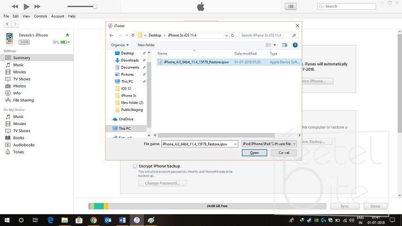Open the Account menu
402x226 pixels.
coord(58,16)
